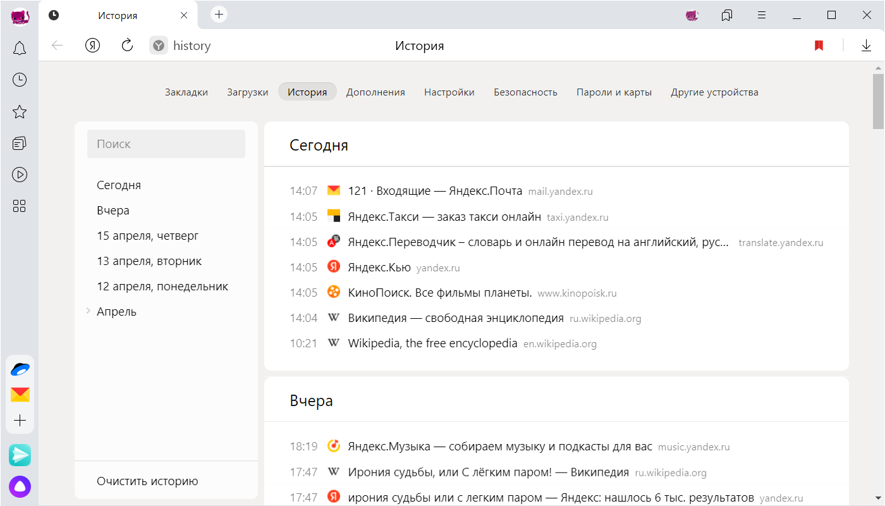
Task: Select Сегодня in date list
Action: click(x=119, y=185)
